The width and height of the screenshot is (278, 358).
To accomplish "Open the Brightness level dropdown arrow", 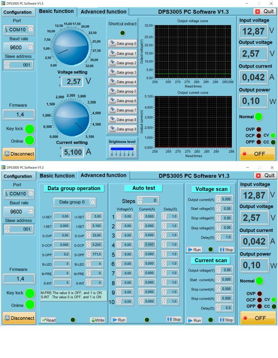I will [132, 146].
